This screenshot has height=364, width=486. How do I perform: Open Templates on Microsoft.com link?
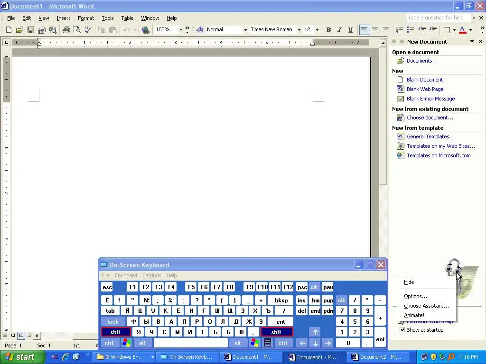pos(439,155)
